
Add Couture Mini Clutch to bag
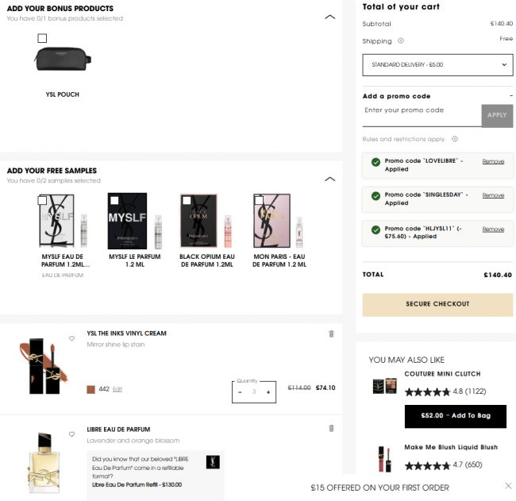tap(455, 416)
